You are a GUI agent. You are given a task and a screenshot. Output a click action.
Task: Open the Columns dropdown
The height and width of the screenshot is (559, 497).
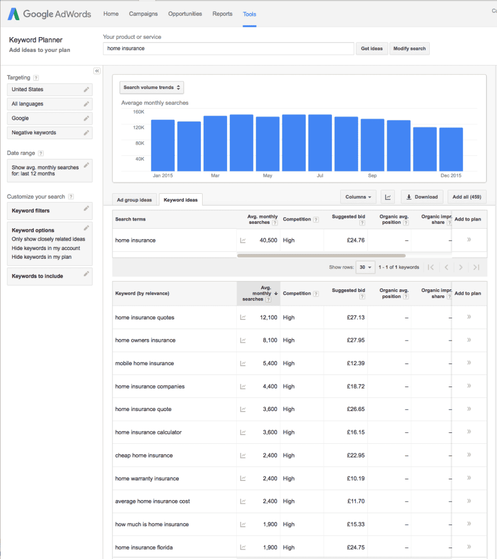(x=358, y=197)
